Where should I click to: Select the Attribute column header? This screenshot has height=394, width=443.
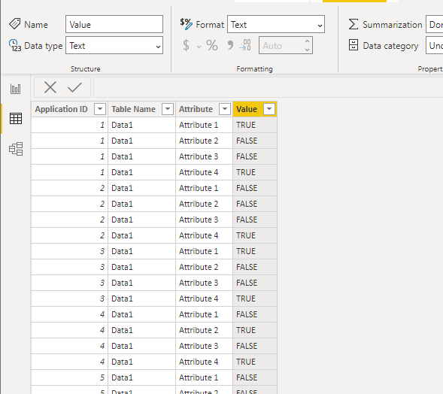coord(204,109)
